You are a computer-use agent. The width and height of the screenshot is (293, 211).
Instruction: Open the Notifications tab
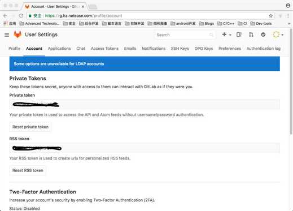coord(154,49)
